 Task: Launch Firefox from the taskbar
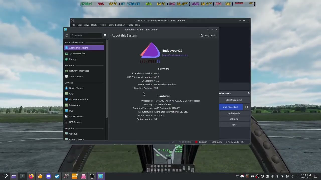click(31, 176)
